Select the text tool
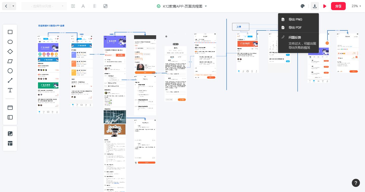 coord(10,90)
